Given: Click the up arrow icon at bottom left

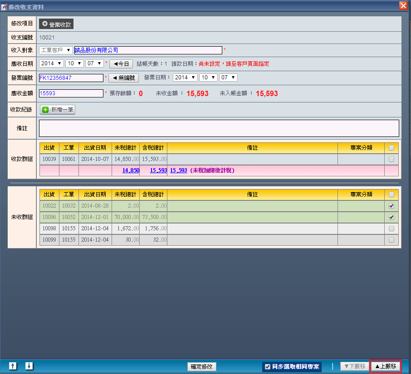Looking at the screenshot, I should [13, 366].
